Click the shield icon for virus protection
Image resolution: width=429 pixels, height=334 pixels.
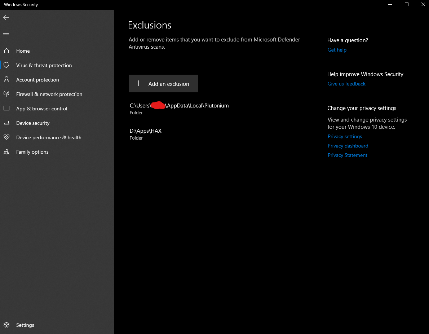(6, 65)
